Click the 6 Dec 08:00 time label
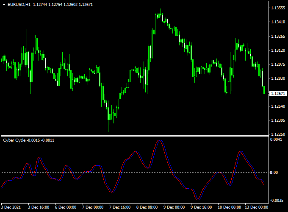 [66, 207]
